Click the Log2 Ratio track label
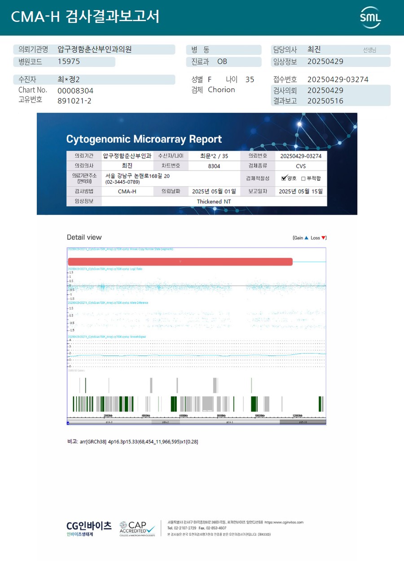Image resolution: width=404 pixels, height=571 pixels. coord(105,269)
